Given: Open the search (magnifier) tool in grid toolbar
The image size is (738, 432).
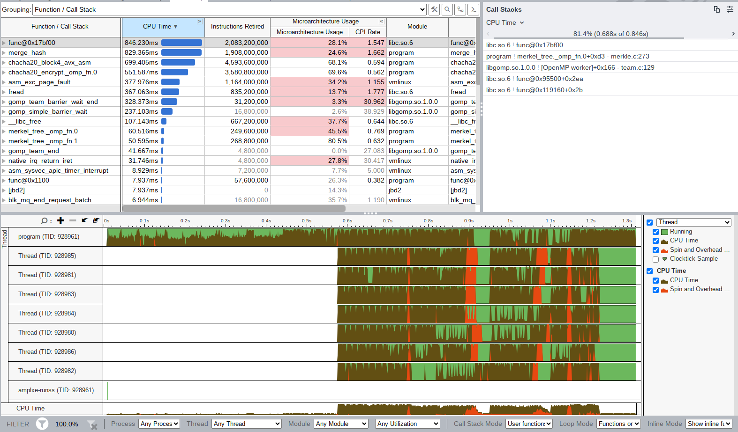Looking at the screenshot, I should point(447,9).
